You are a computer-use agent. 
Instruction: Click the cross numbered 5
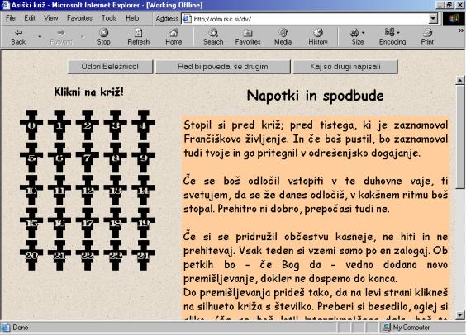tap(31, 158)
